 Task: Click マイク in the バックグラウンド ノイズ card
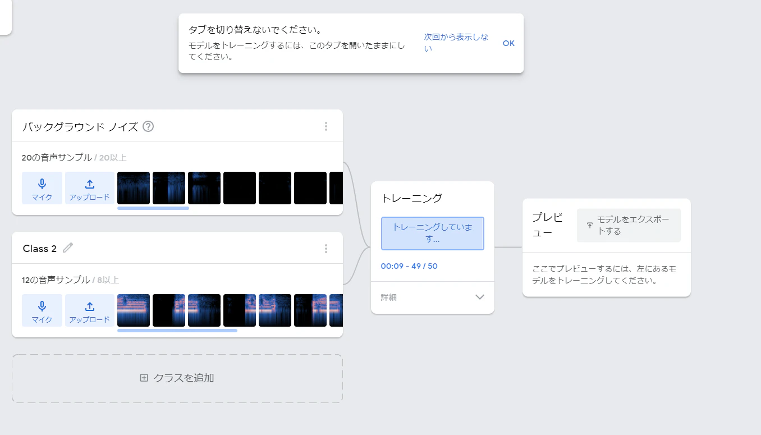tap(42, 188)
